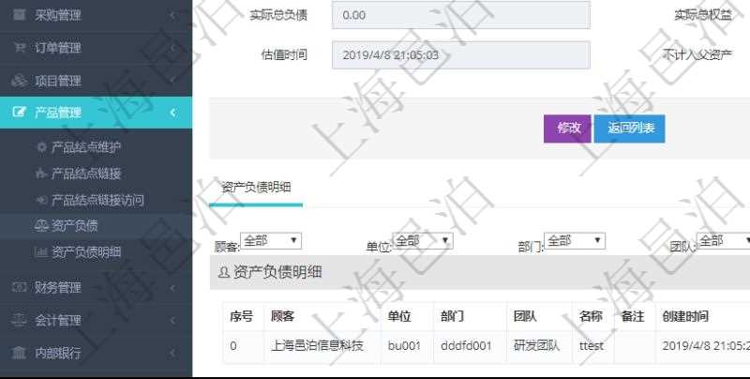Click the balance icon beside 资产负债
Image resolution: width=750 pixels, height=379 pixels.
point(41,226)
